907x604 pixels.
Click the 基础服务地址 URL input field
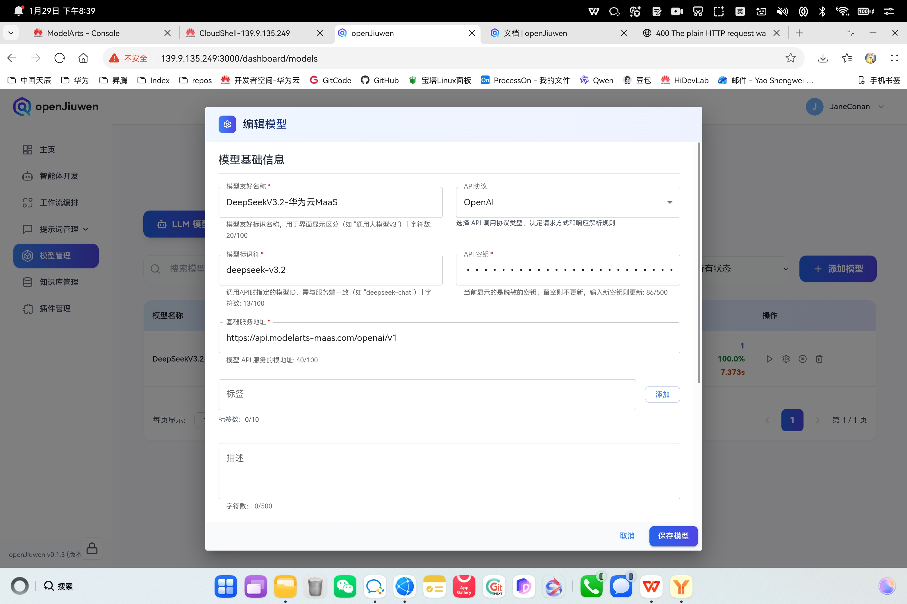pyautogui.click(x=449, y=338)
